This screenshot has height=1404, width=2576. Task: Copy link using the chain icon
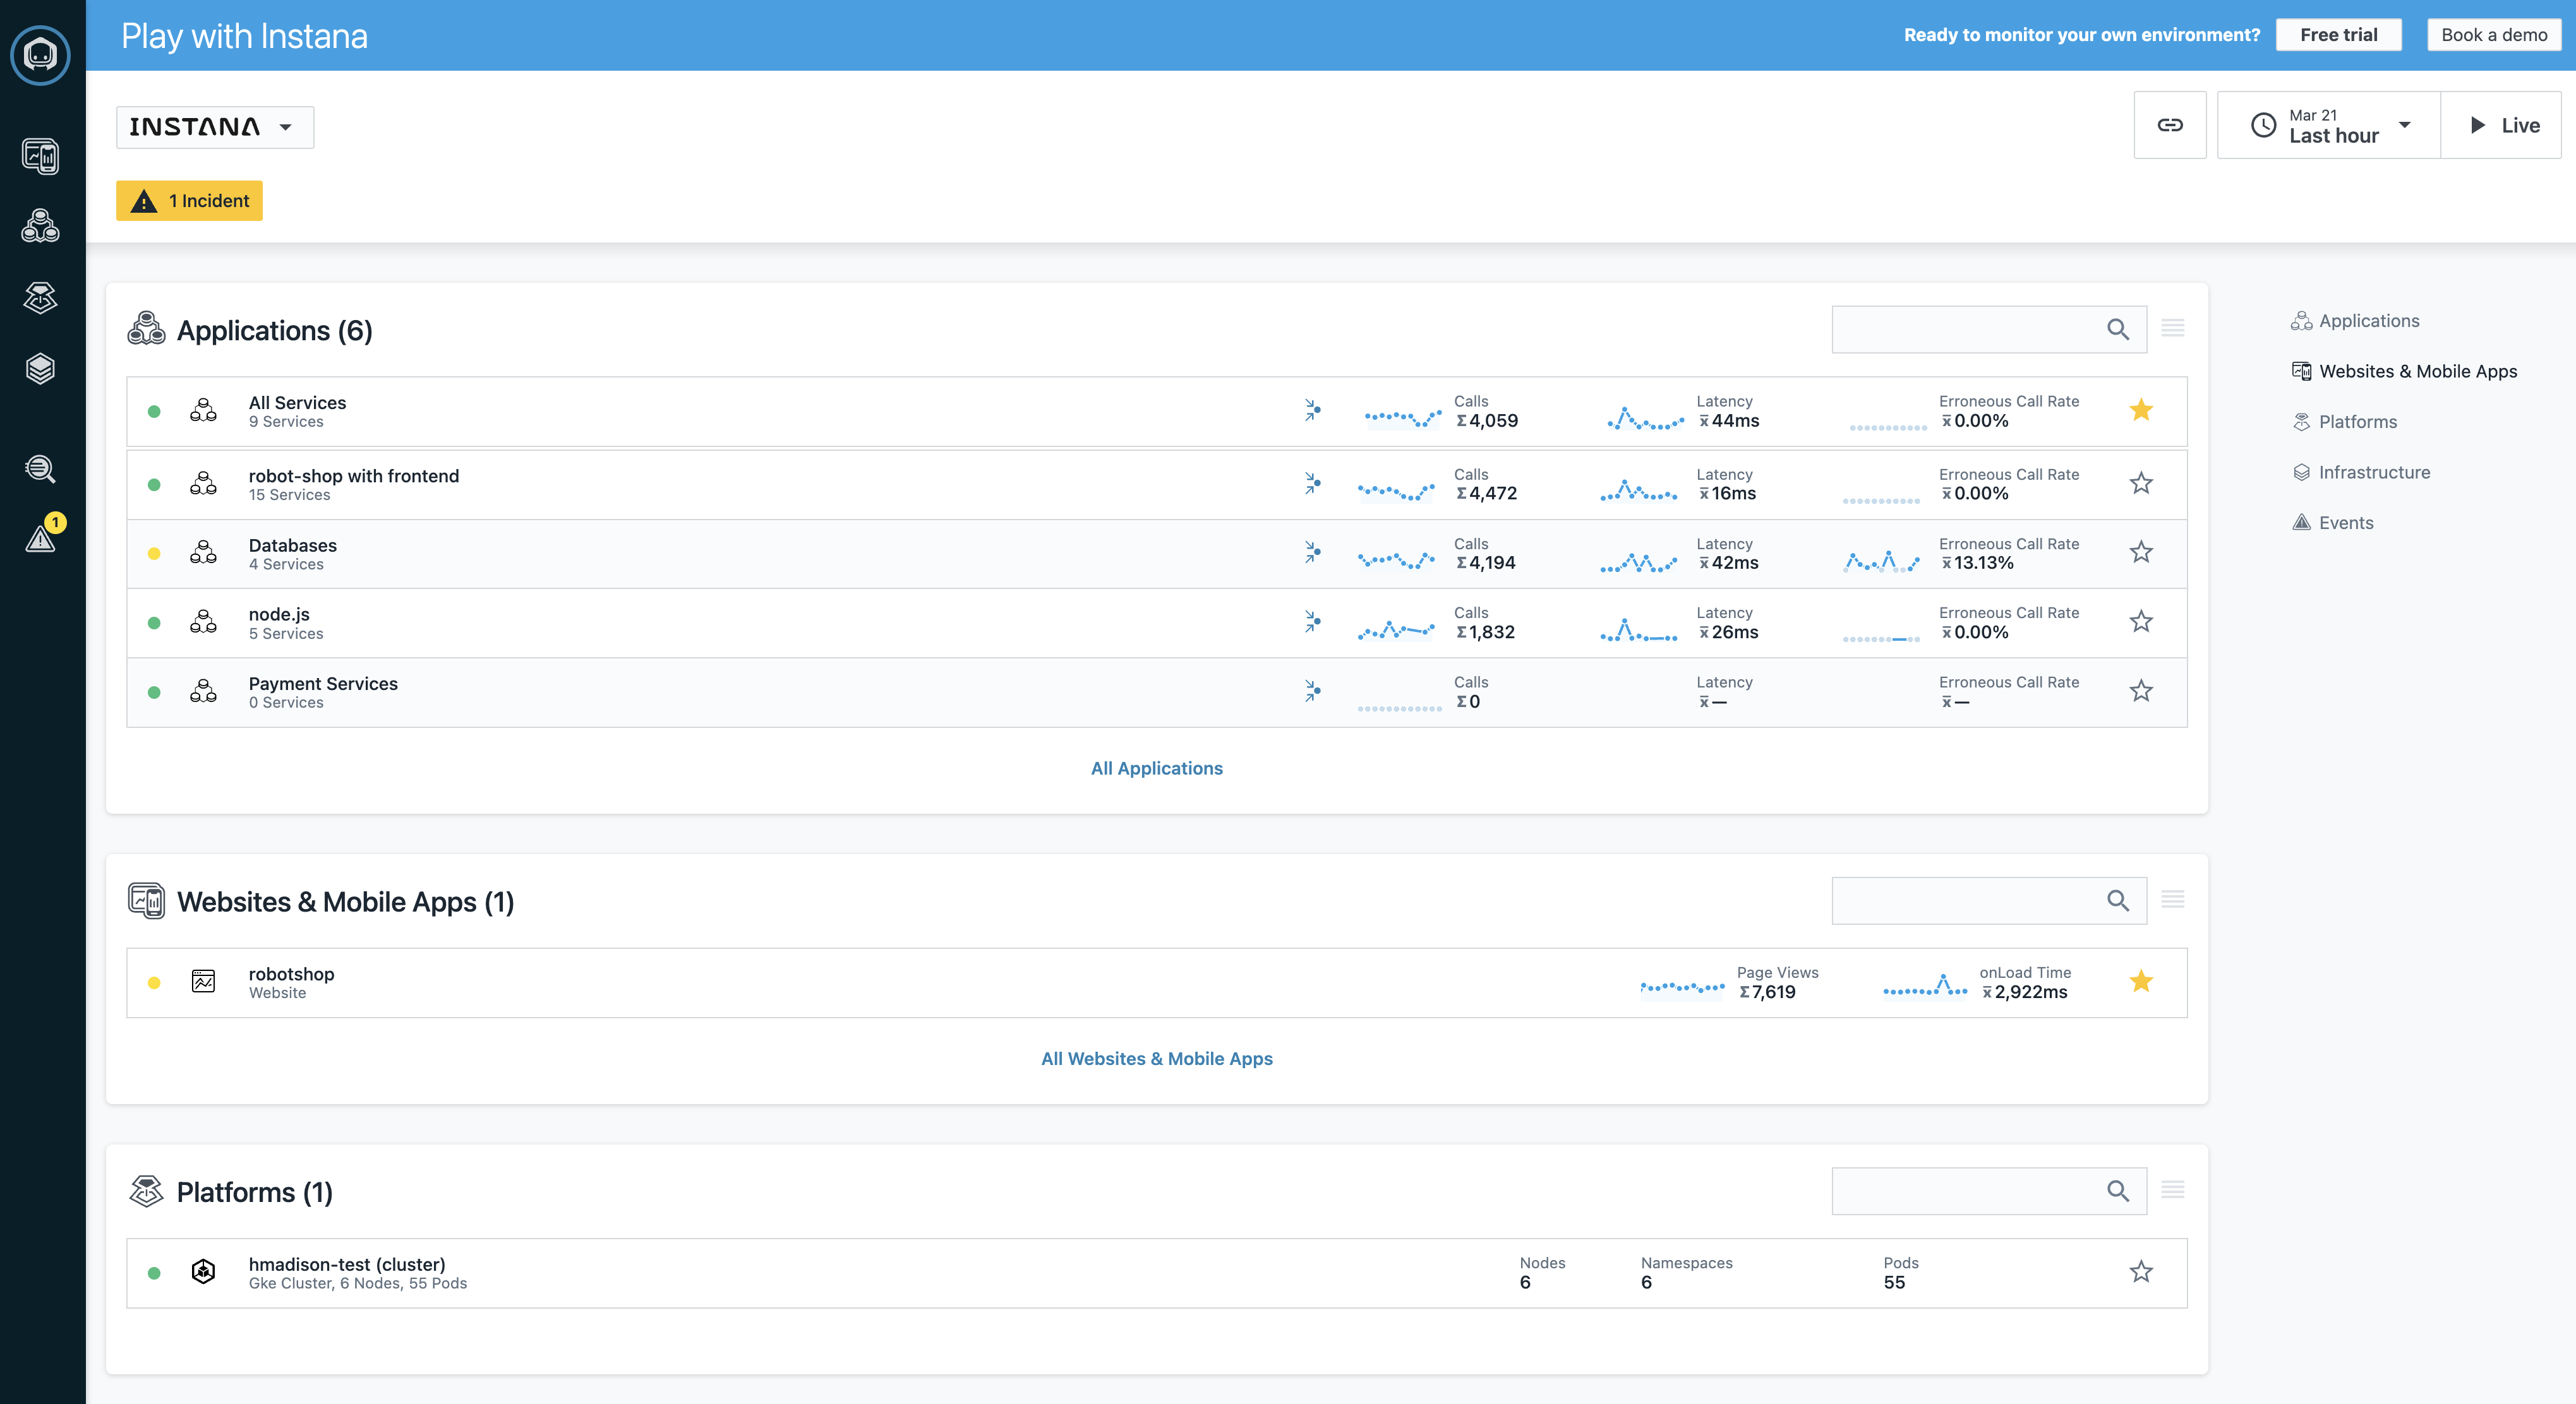2169,125
